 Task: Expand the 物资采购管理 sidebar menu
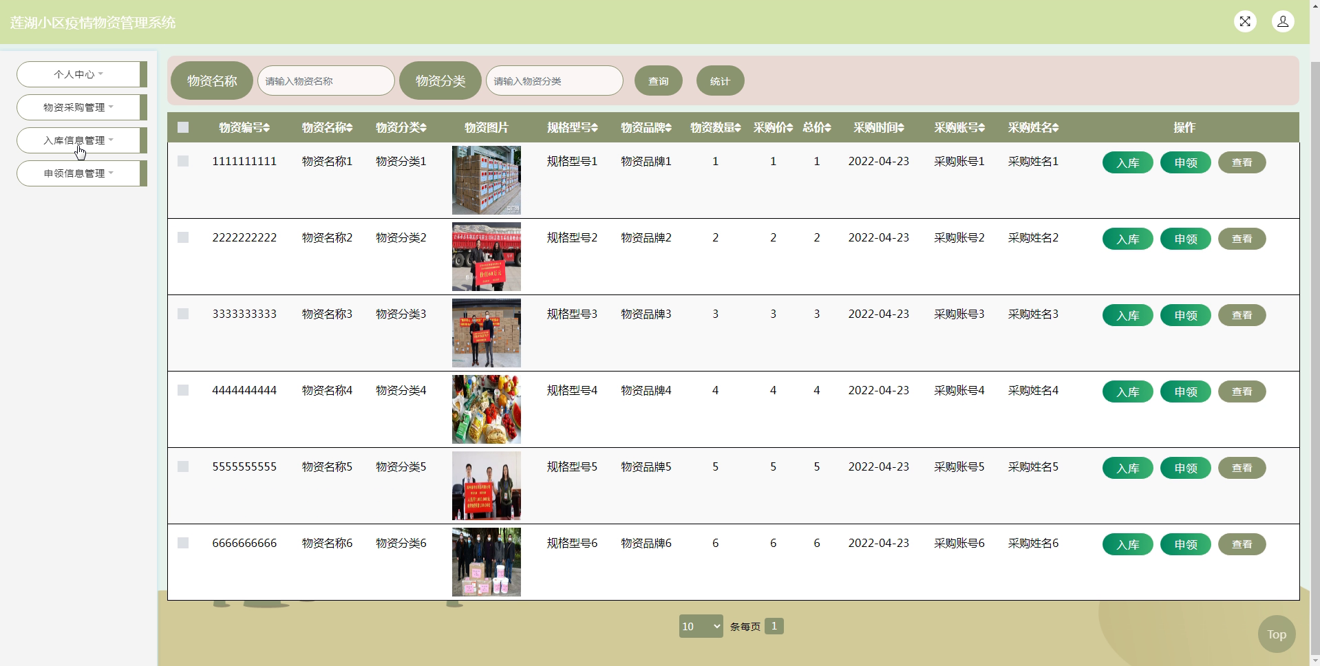[81, 107]
